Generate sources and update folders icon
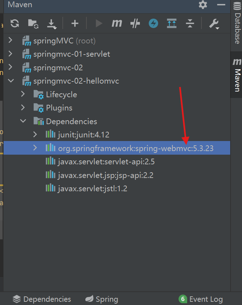Screen dimensions: 242x305 (x=33, y=24)
